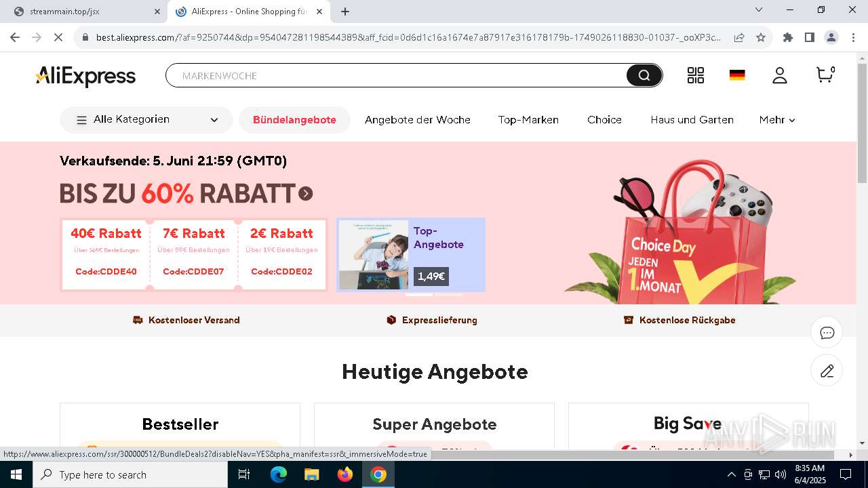868x488 pixels.
Task: Click 7€ Rabatt coupon CDDE07
Action: pos(194,254)
